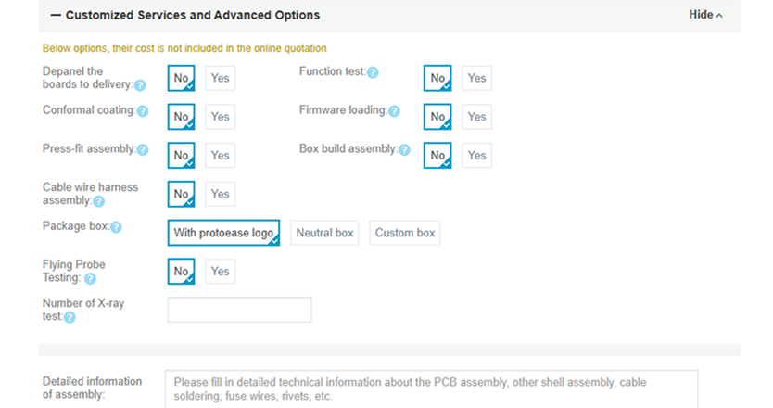The image size is (773, 408).
Task: Open the Function test help tooltip icon
Action: pyautogui.click(x=374, y=71)
